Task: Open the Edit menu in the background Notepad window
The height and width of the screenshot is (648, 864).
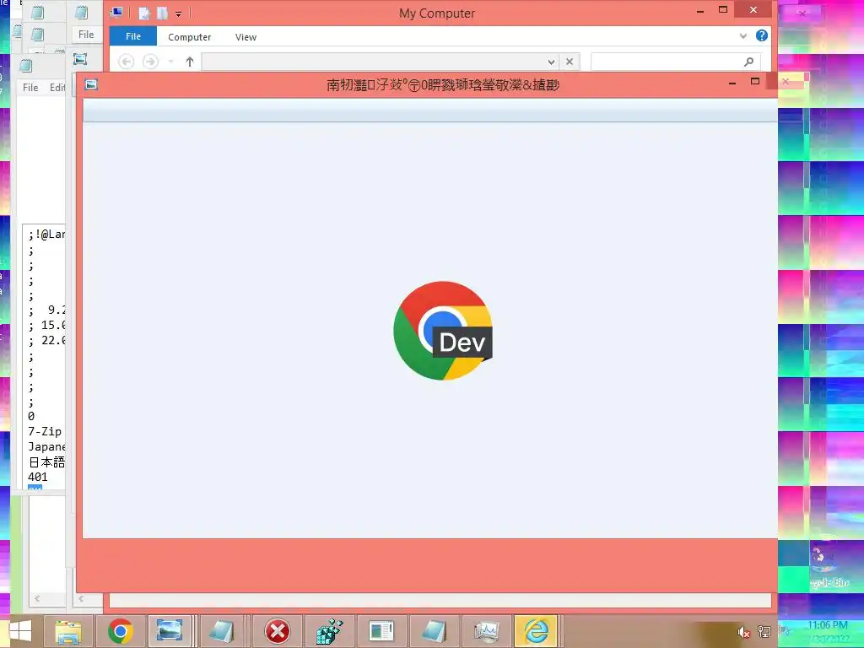Action: point(57,88)
